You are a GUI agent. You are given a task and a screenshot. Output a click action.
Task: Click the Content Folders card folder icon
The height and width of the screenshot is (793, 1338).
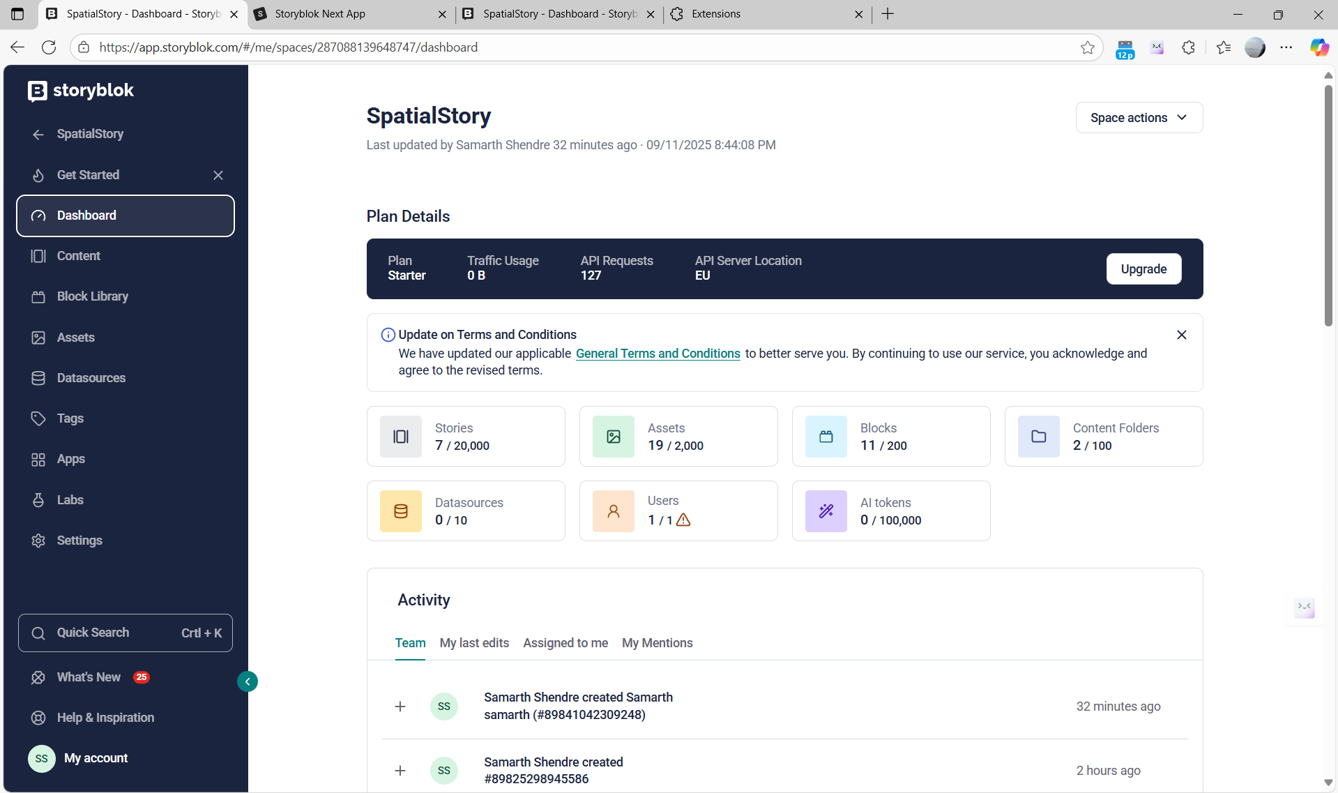(1039, 437)
